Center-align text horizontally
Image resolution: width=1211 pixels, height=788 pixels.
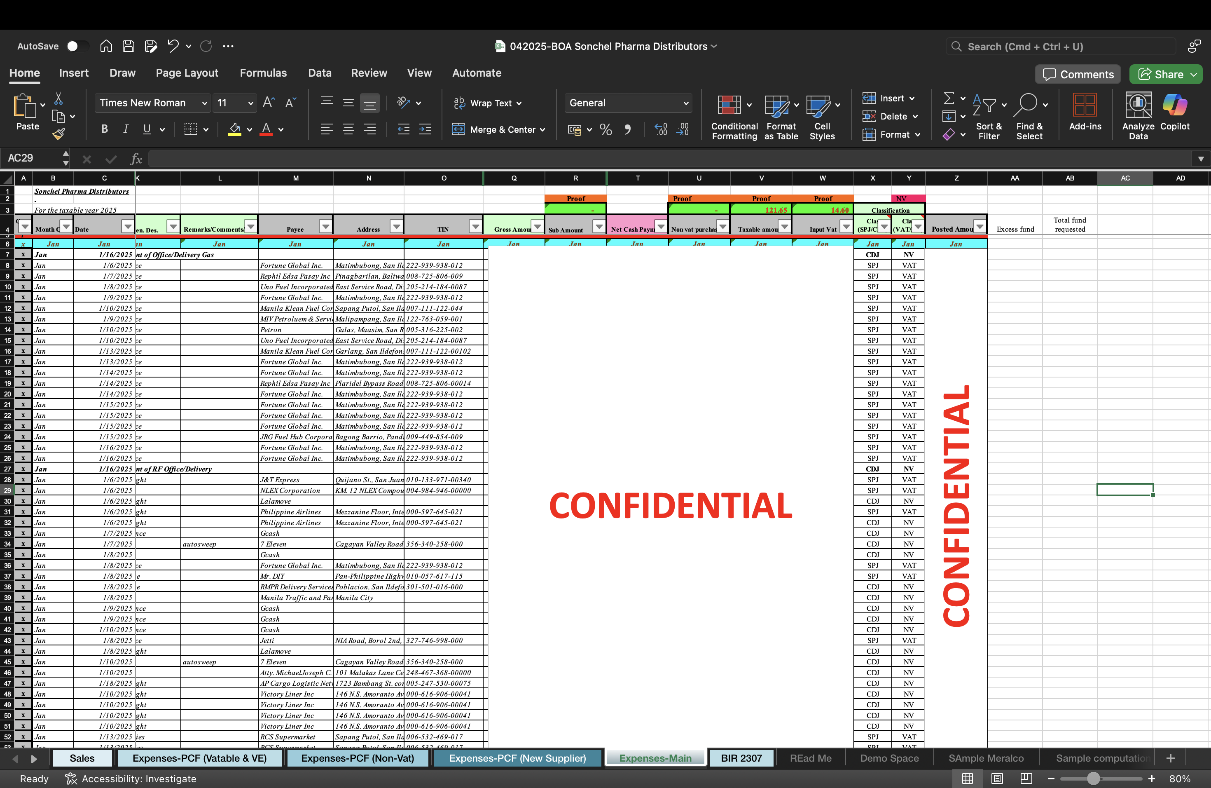tap(348, 129)
